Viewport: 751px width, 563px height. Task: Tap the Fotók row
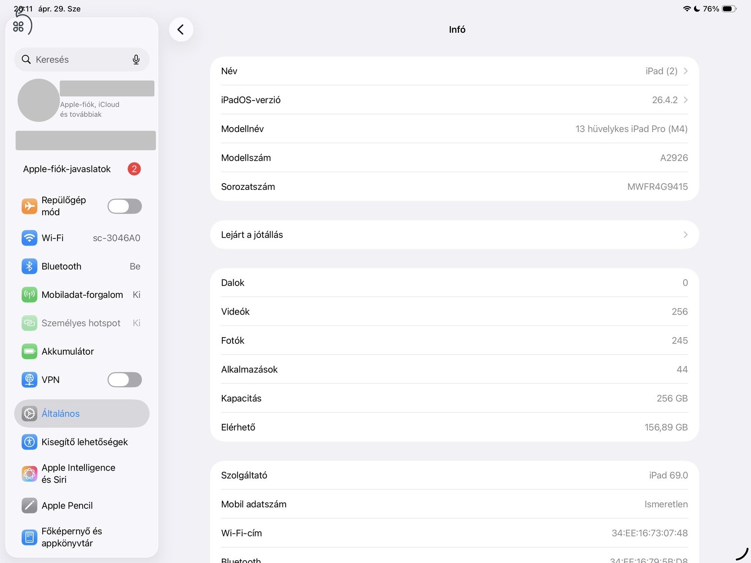click(455, 340)
